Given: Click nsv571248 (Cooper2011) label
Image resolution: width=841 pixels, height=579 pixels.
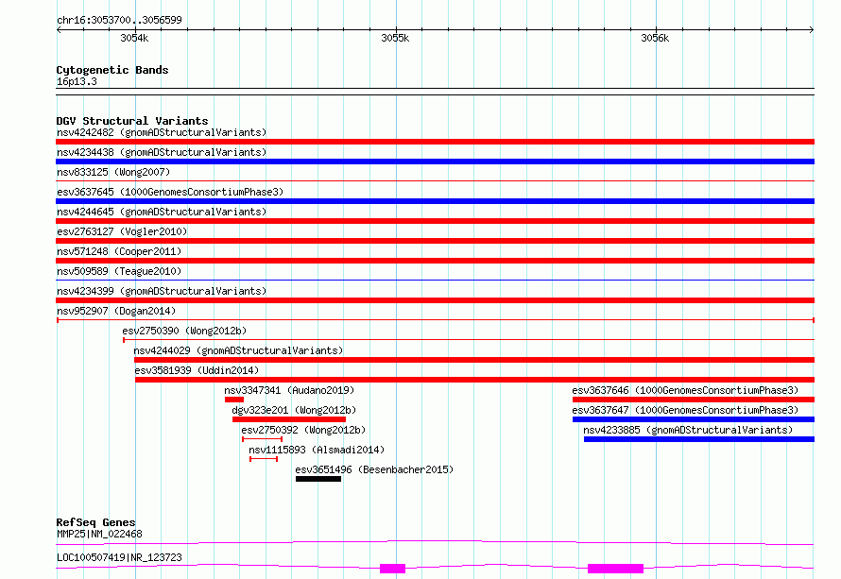Looking at the screenshot, I should click(x=119, y=251).
